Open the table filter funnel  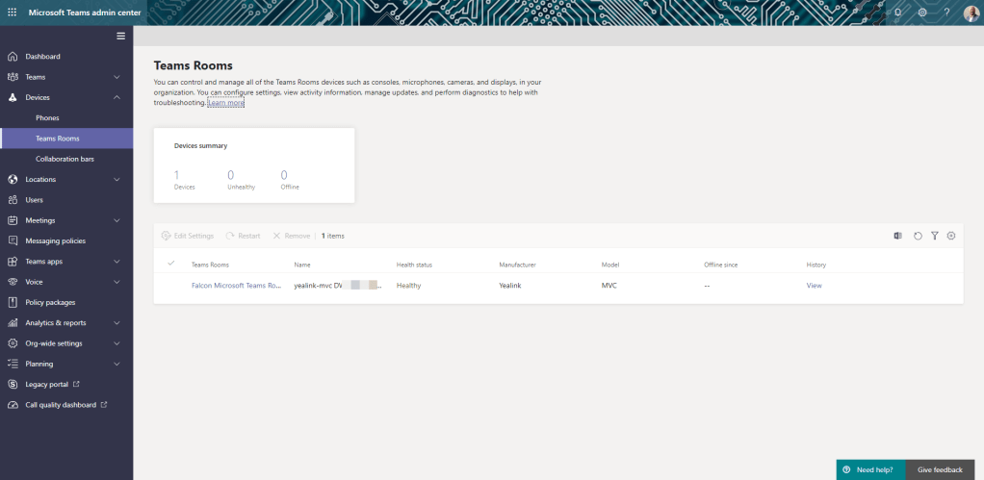pos(934,236)
